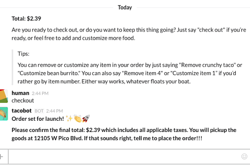
Task: Open the "tacobot" username link
Action: point(22,110)
